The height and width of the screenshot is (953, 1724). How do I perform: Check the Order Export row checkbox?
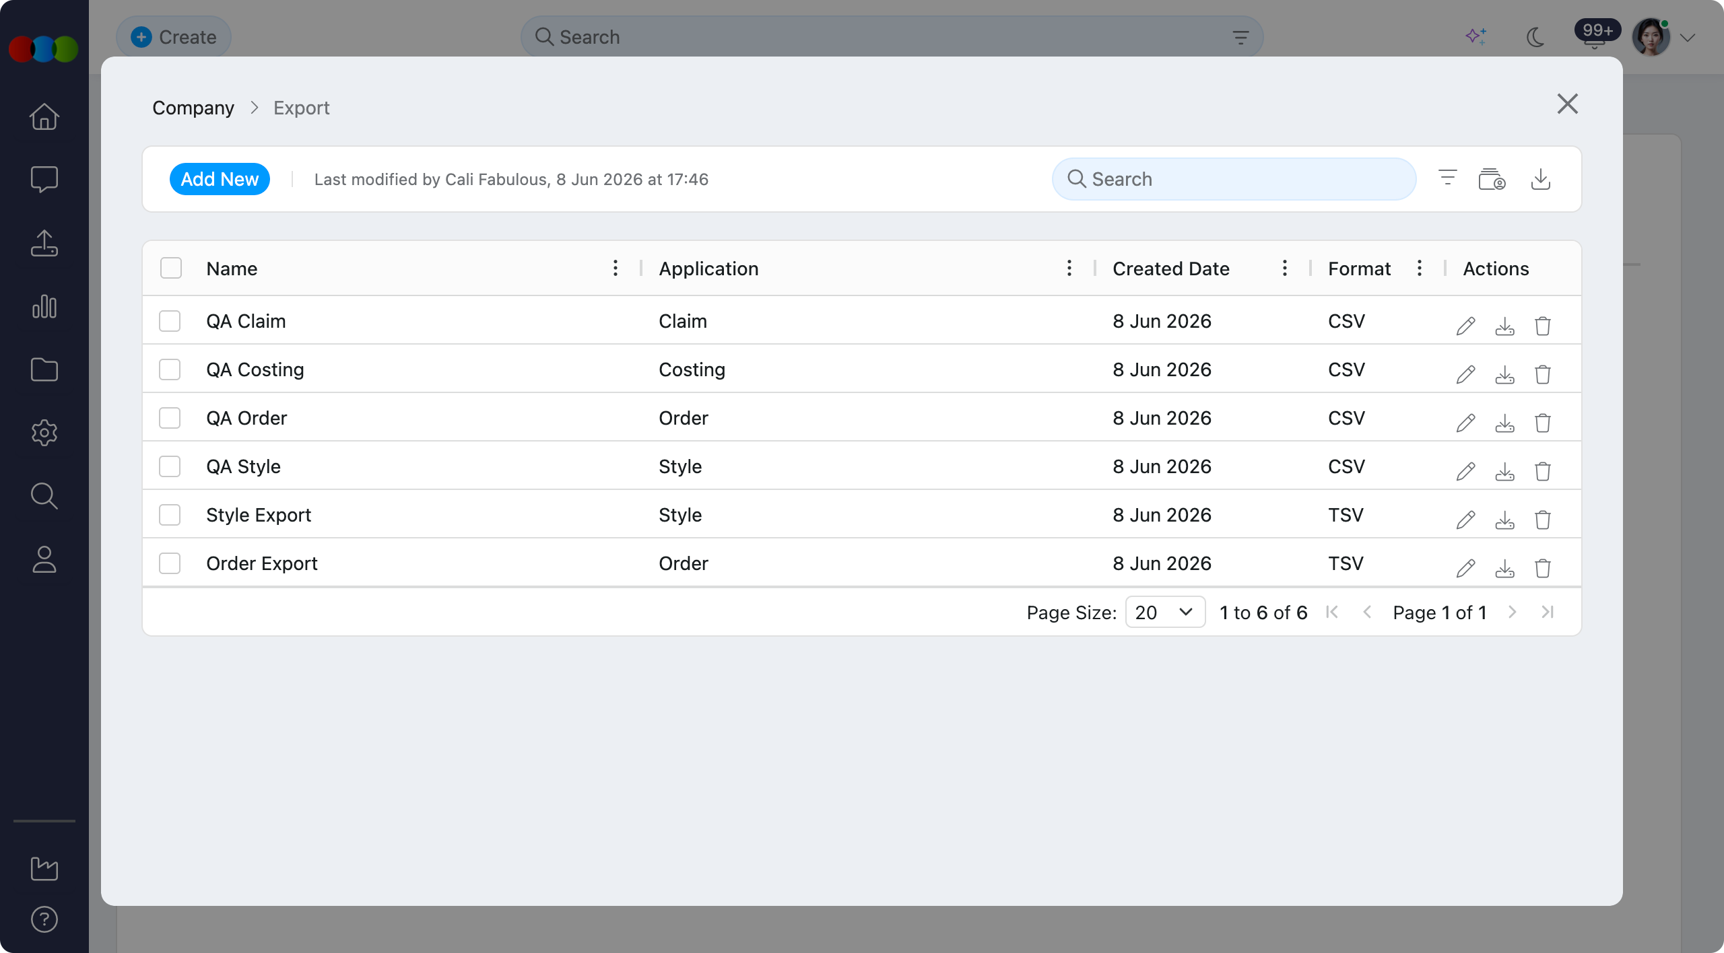(x=170, y=563)
